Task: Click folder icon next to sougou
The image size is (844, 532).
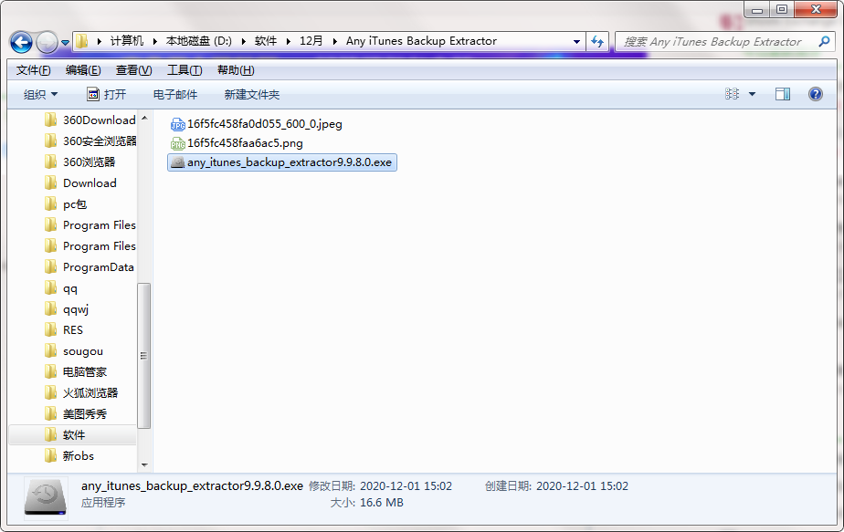Action: (50, 350)
